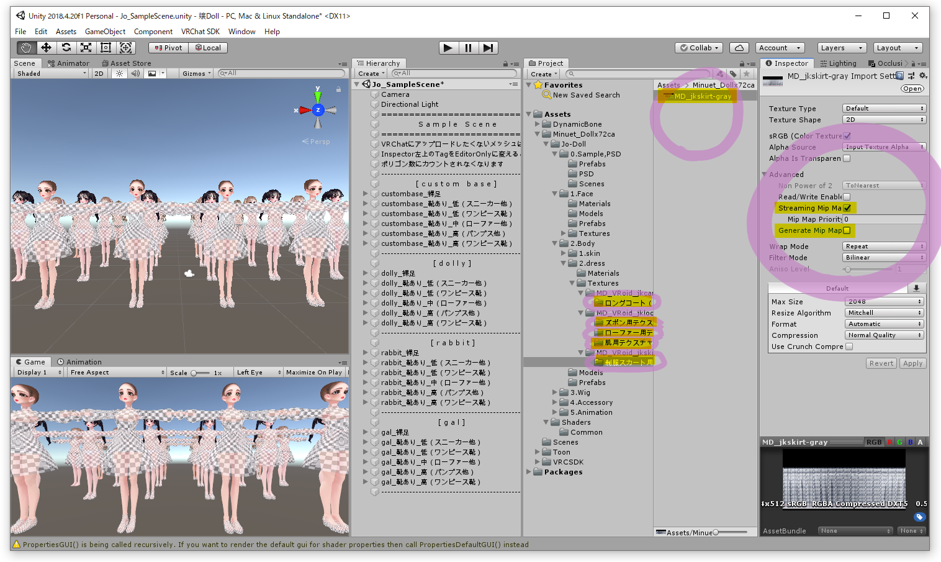Screen dimensions: 941x562
Task: Enable Use Crunch Compression checkbox
Action: [x=849, y=347]
